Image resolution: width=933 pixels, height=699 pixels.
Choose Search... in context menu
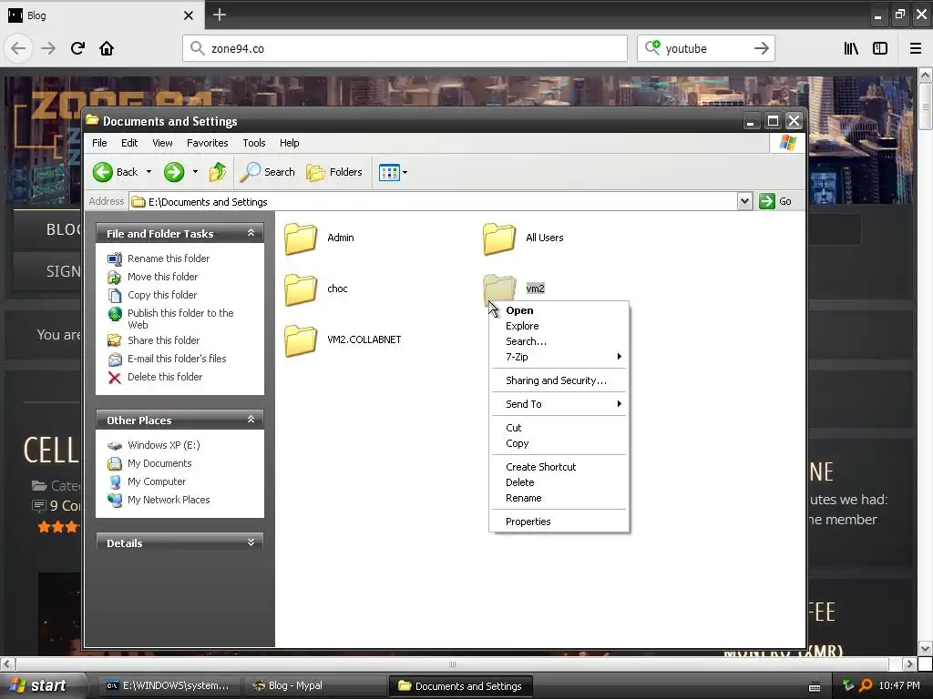[559, 341]
